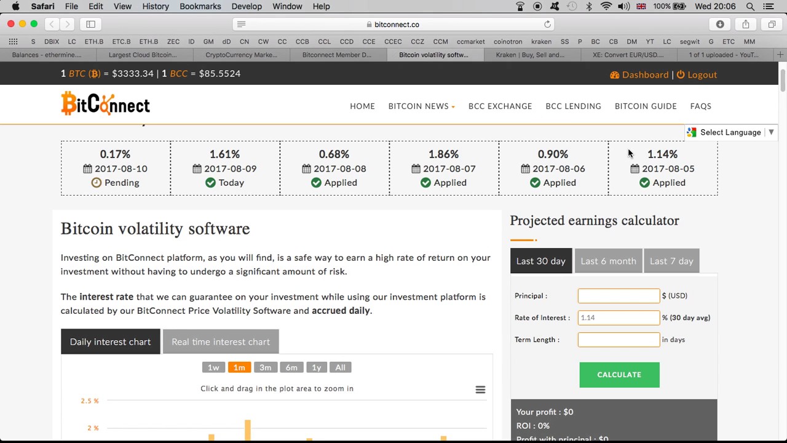Toggle the Safari sidebar button
This screenshot has width=787, height=443.
90,24
